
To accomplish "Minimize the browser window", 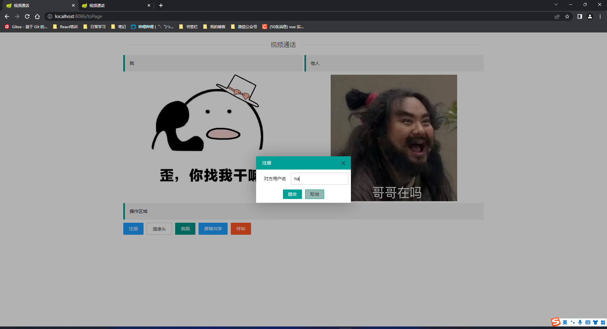I will coord(571,4).
